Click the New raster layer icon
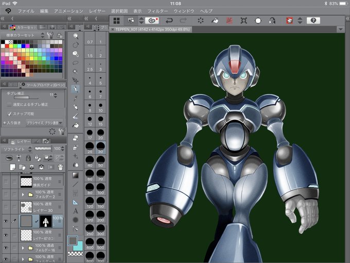 [x=12, y=167]
